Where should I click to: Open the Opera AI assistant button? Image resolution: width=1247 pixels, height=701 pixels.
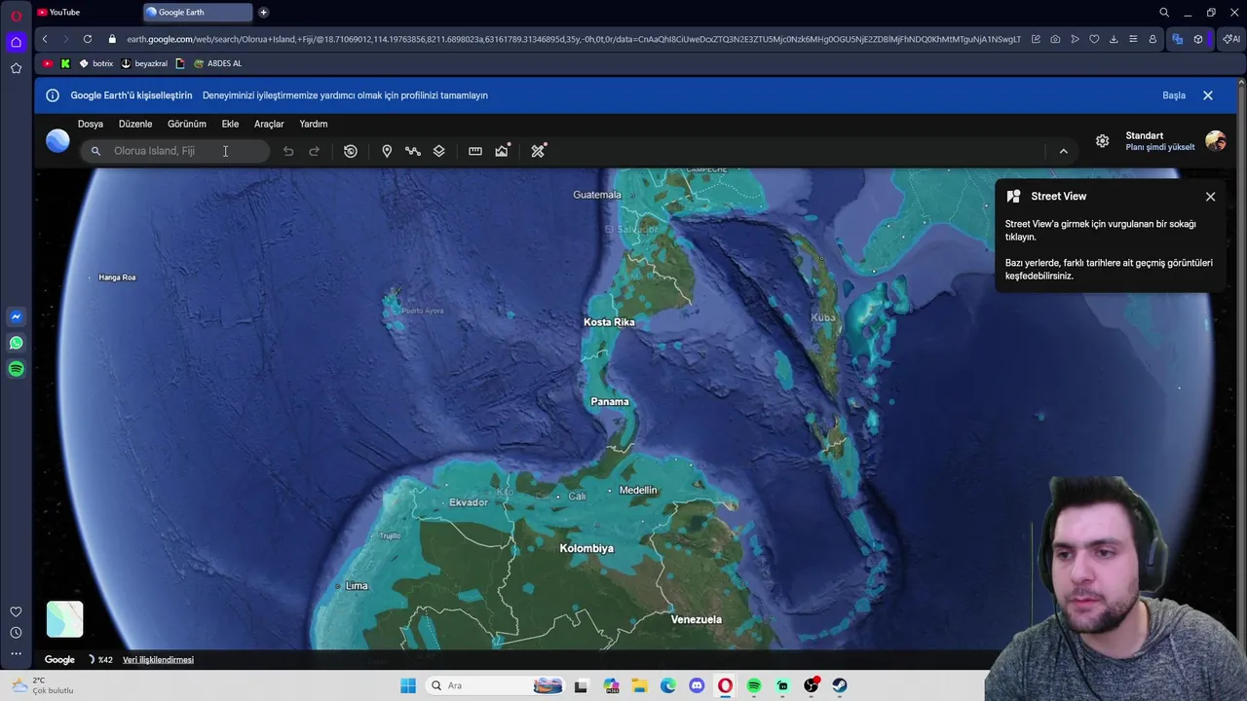1231,39
